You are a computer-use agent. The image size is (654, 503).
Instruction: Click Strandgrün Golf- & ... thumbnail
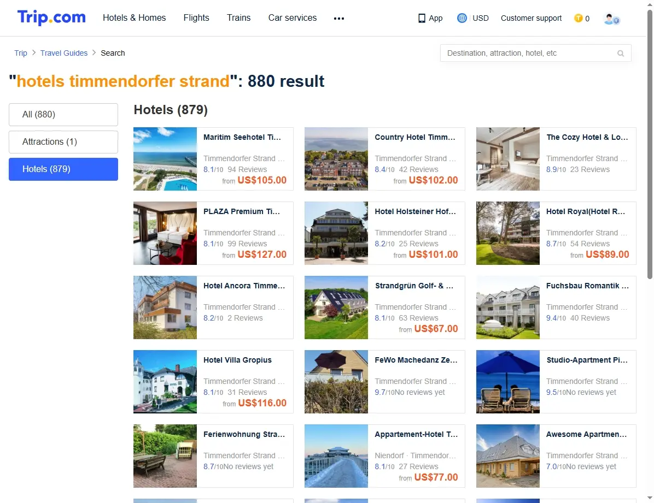click(x=336, y=307)
